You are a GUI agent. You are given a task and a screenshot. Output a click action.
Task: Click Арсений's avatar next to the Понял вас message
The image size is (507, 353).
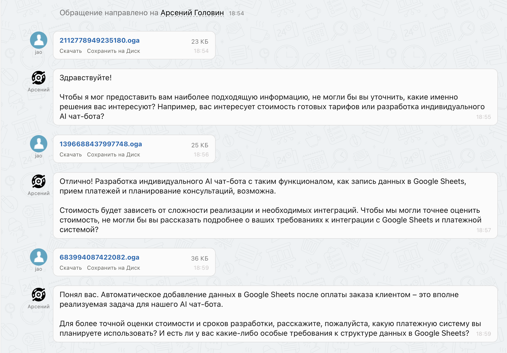pos(39,295)
